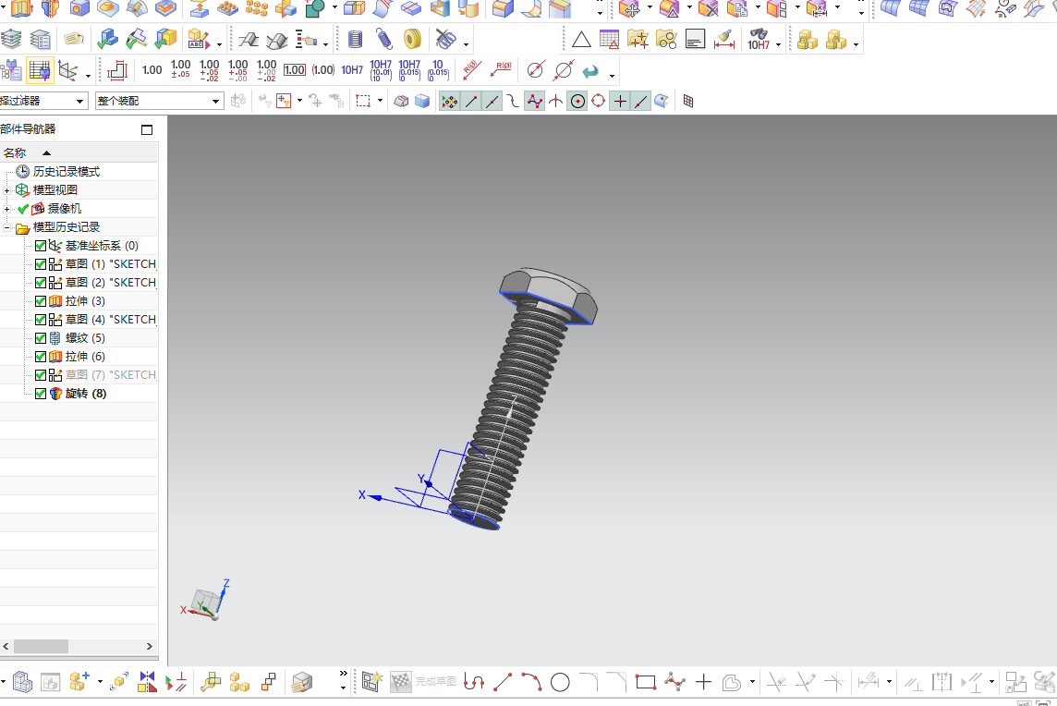The height and width of the screenshot is (706, 1057).
Task: Open dropdown arrow next to binoculars 10H7
Action: 779,44
